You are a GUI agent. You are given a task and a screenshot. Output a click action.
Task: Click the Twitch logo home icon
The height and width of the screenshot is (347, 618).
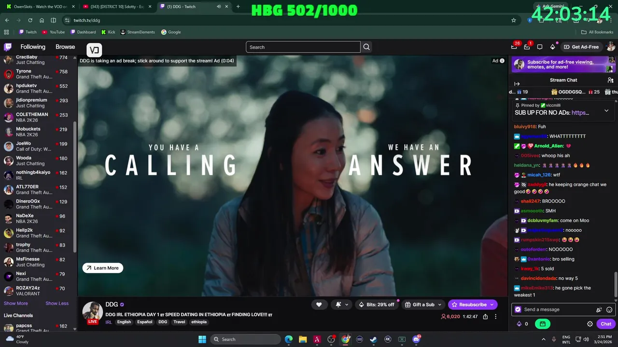pyautogui.click(x=8, y=47)
